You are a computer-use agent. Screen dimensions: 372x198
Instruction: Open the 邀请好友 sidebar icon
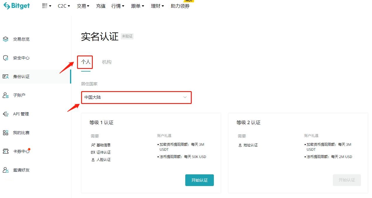(x=5, y=170)
